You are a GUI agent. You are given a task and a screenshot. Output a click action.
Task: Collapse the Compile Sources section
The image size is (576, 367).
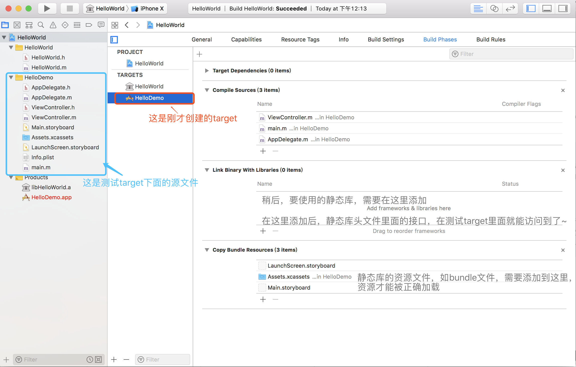point(207,90)
